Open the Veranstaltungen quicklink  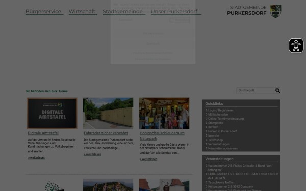pos(219,144)
